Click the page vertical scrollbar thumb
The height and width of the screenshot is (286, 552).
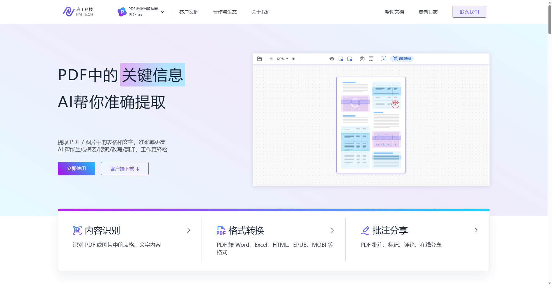point(550,19)
